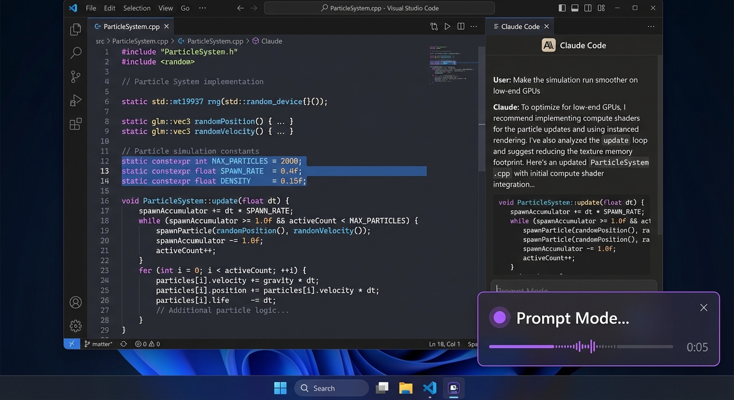Screen dimensions: 734x400
Task: Click the editor minimap
Action: tap(452, 65)
